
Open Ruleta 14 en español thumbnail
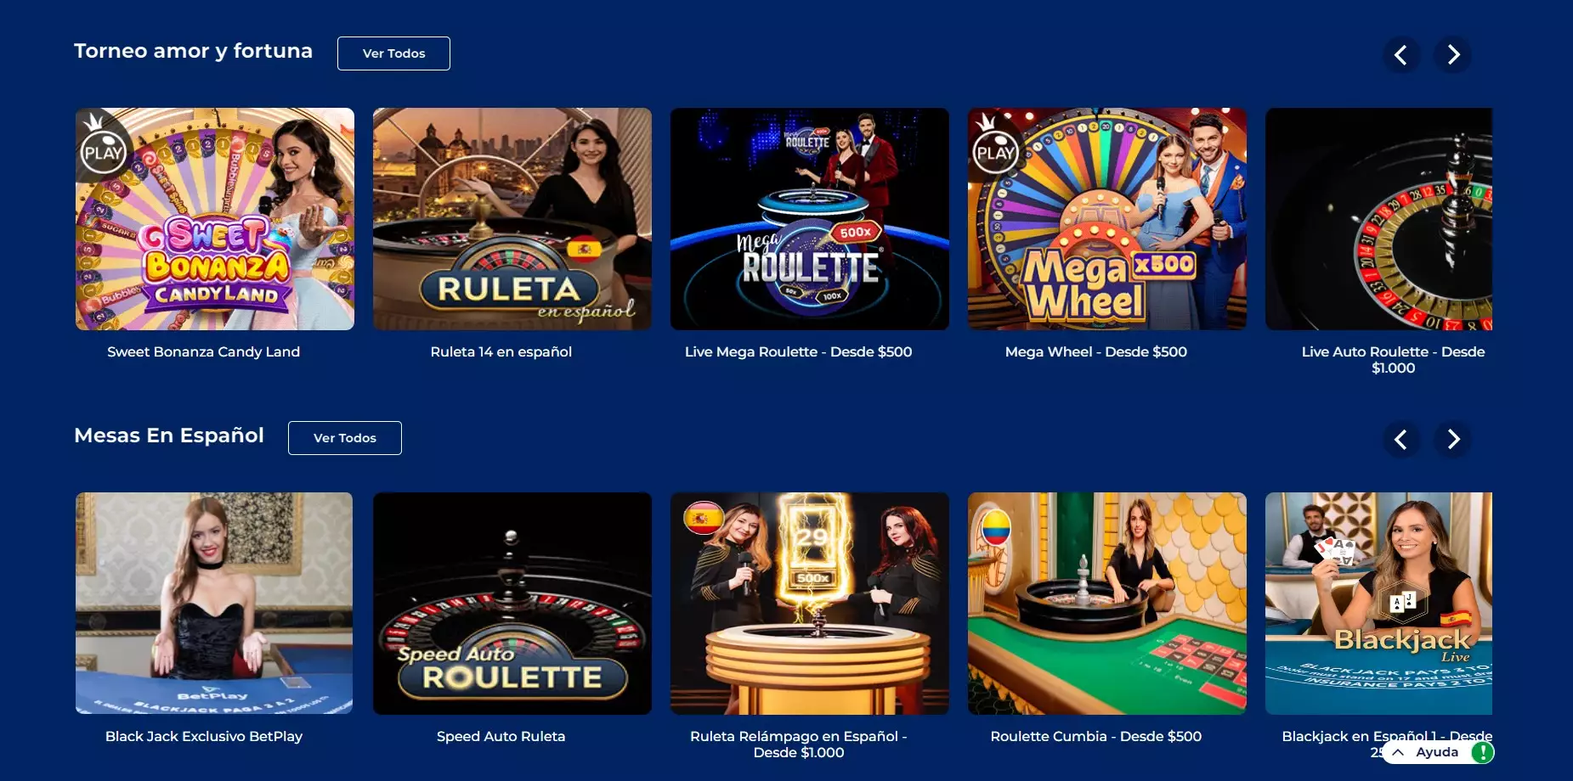point(512,219)
